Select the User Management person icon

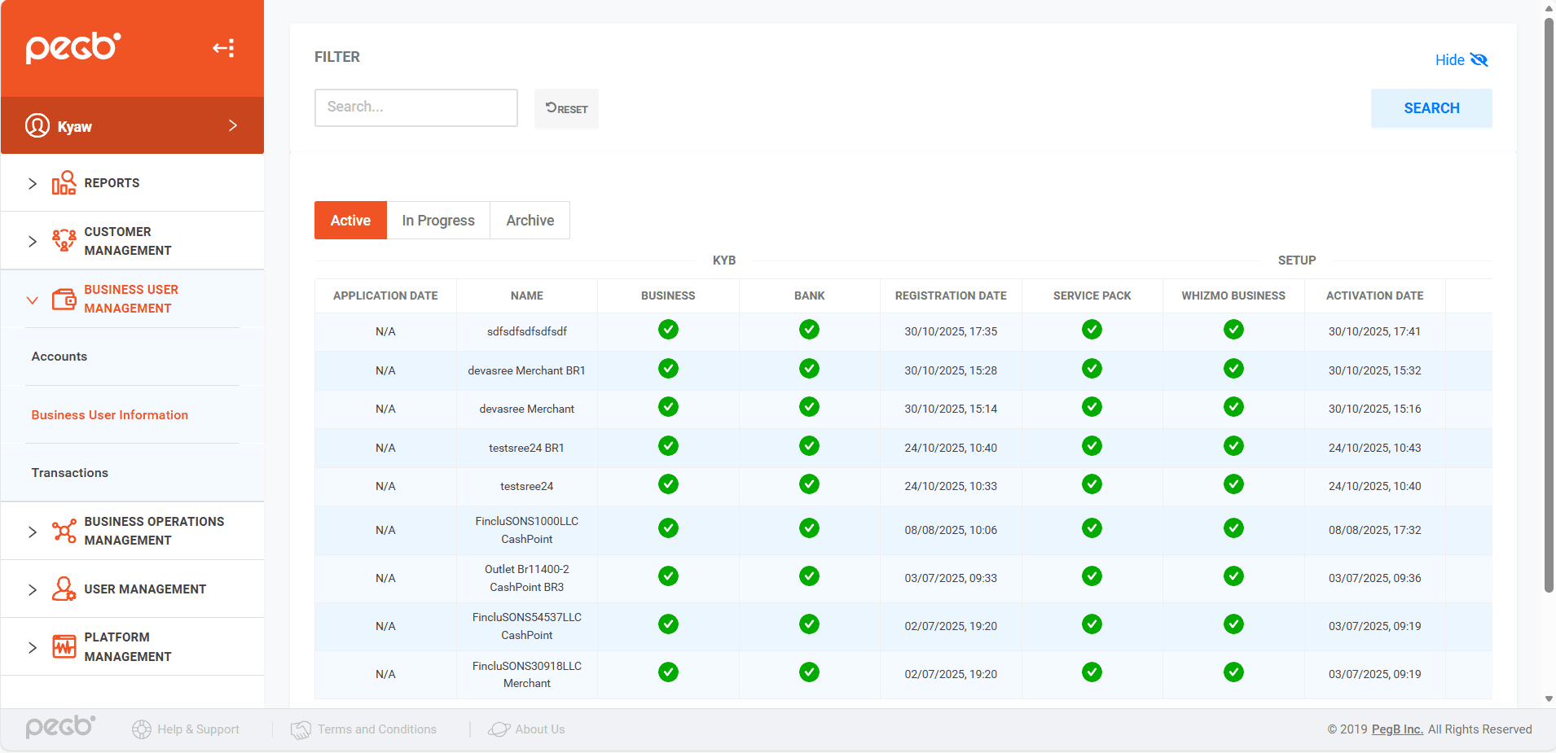coord(64,589)
